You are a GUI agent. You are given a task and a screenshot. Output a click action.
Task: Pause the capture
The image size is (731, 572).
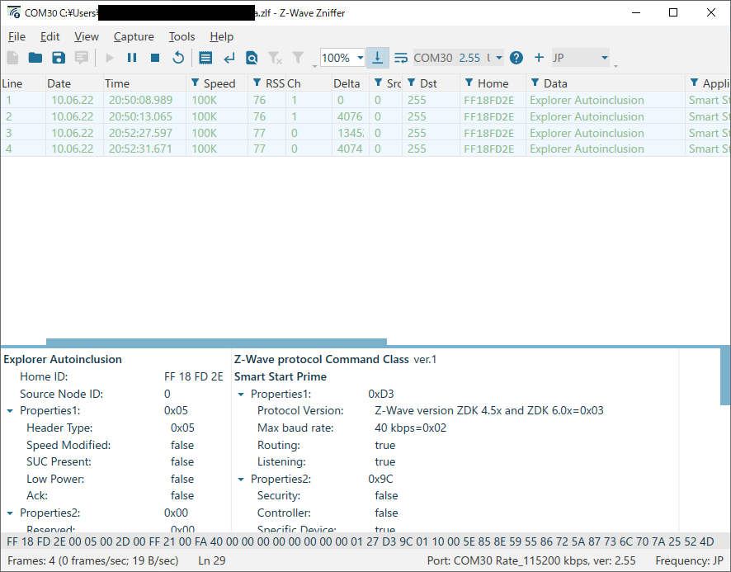click(132, 58)
